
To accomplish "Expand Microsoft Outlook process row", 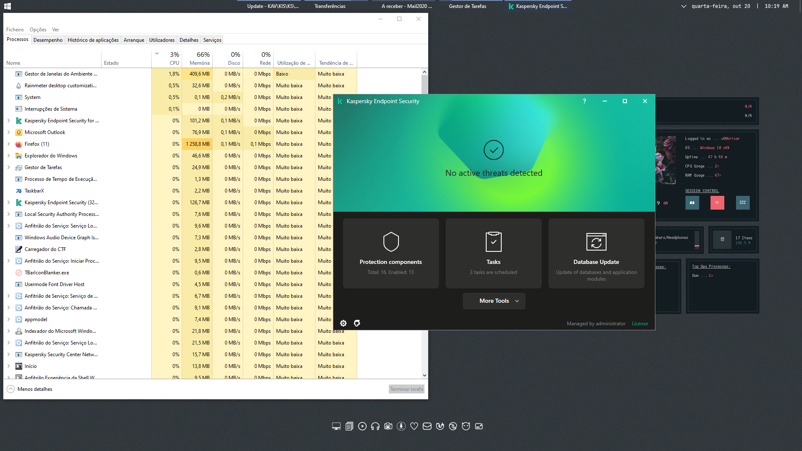I will [9, 132].
